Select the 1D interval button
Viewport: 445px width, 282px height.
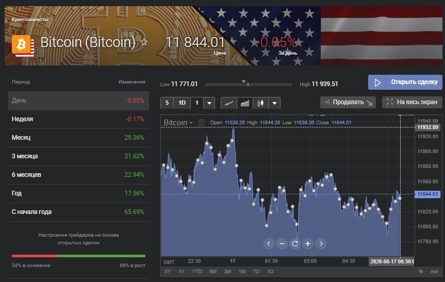[x=182, y=103]
